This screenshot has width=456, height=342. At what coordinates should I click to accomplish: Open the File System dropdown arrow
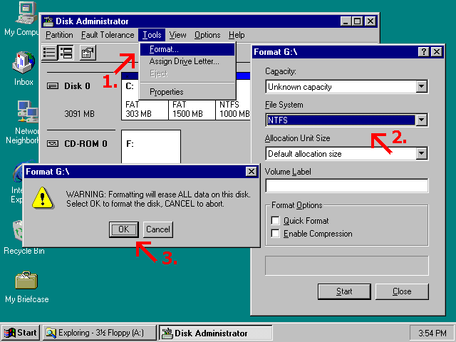pyautogui.click(x=421, y=120)
